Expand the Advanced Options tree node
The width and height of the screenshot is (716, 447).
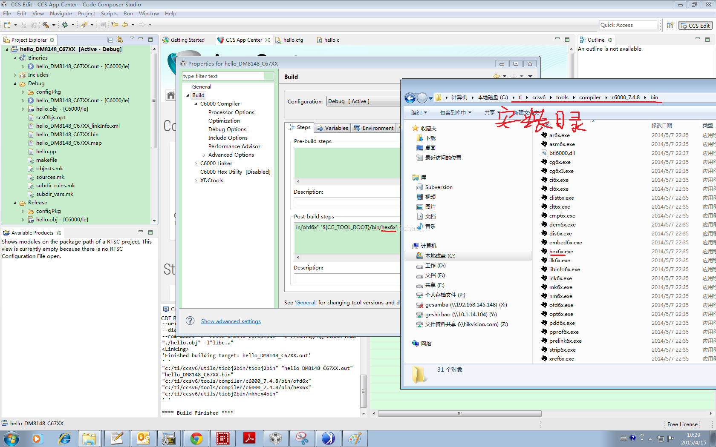(204, 155)
